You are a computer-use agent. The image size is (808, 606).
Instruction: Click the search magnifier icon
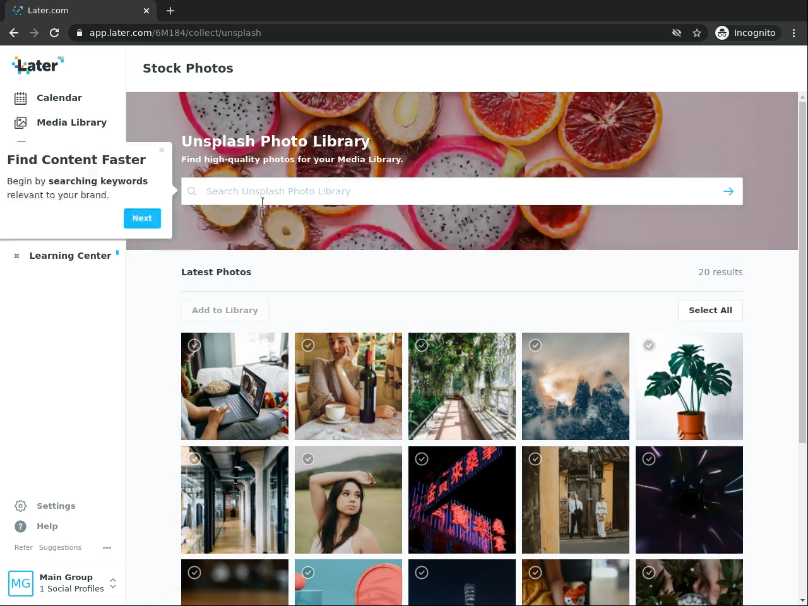click(192, 191)
